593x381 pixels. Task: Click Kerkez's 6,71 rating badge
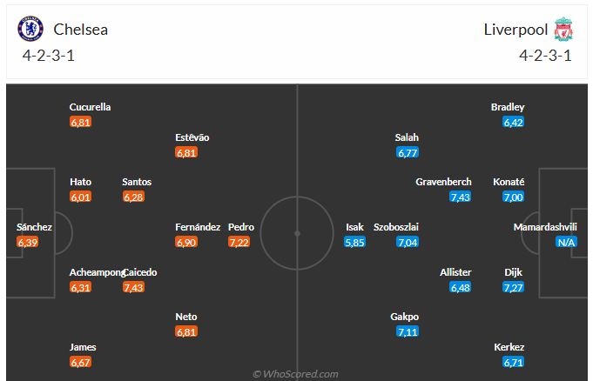513,362
